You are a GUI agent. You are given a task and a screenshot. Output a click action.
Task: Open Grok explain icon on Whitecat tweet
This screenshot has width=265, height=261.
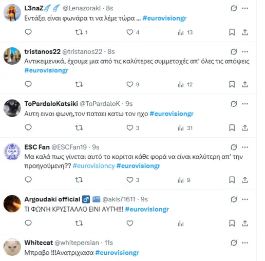click(234, 243)
